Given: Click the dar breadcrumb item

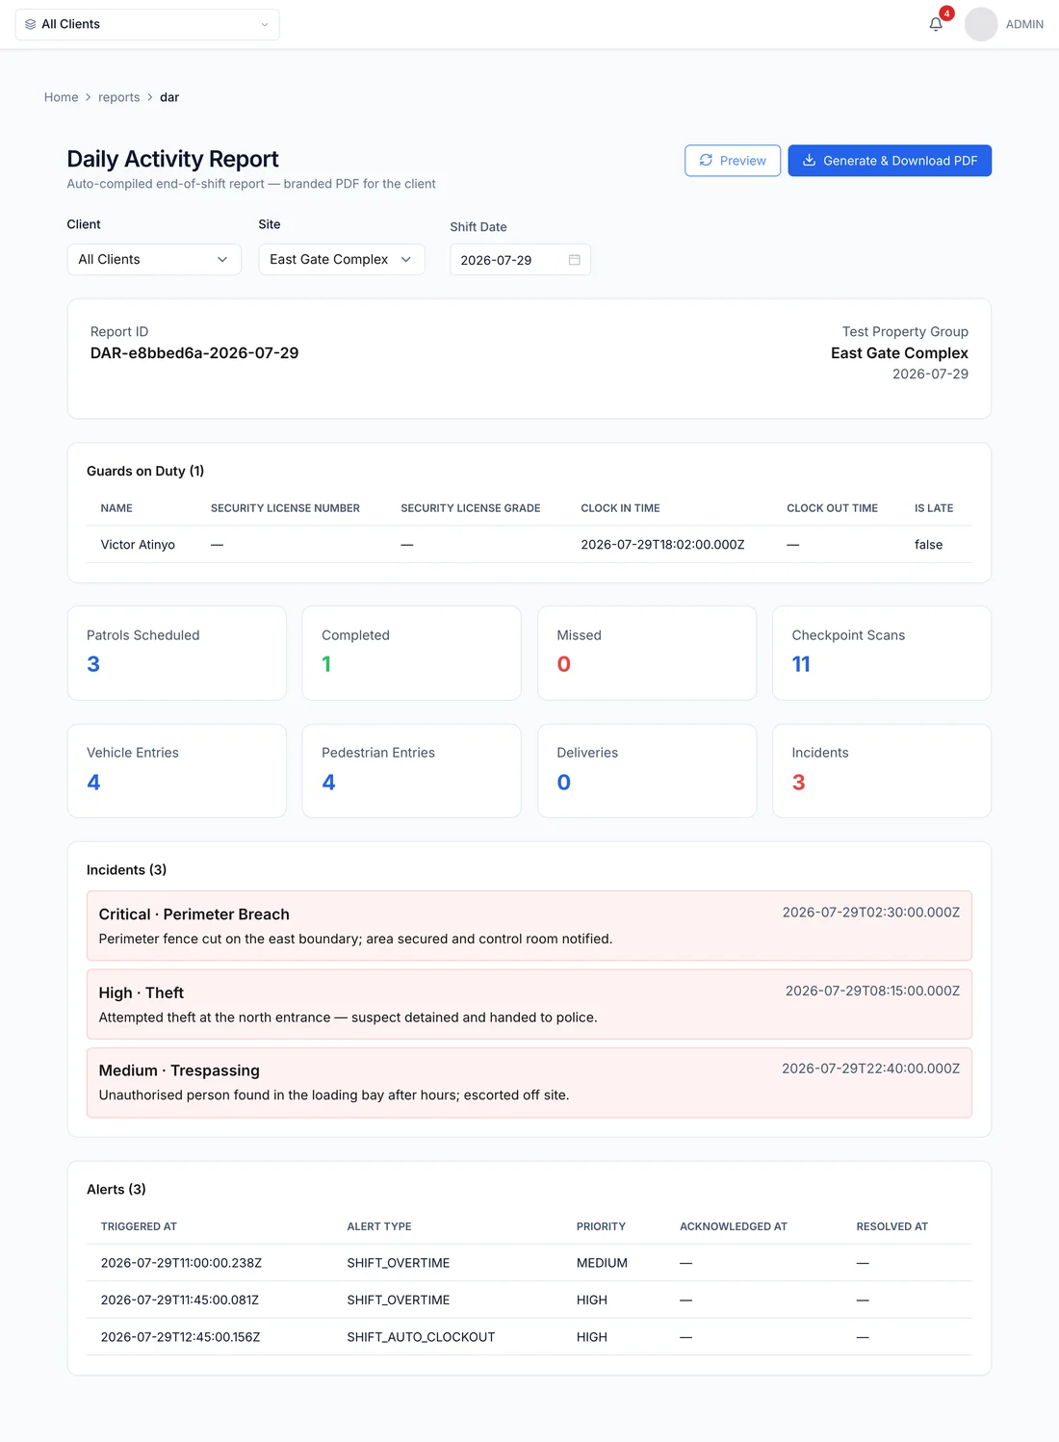Looking at the screenshot, I should coord(169,97).
